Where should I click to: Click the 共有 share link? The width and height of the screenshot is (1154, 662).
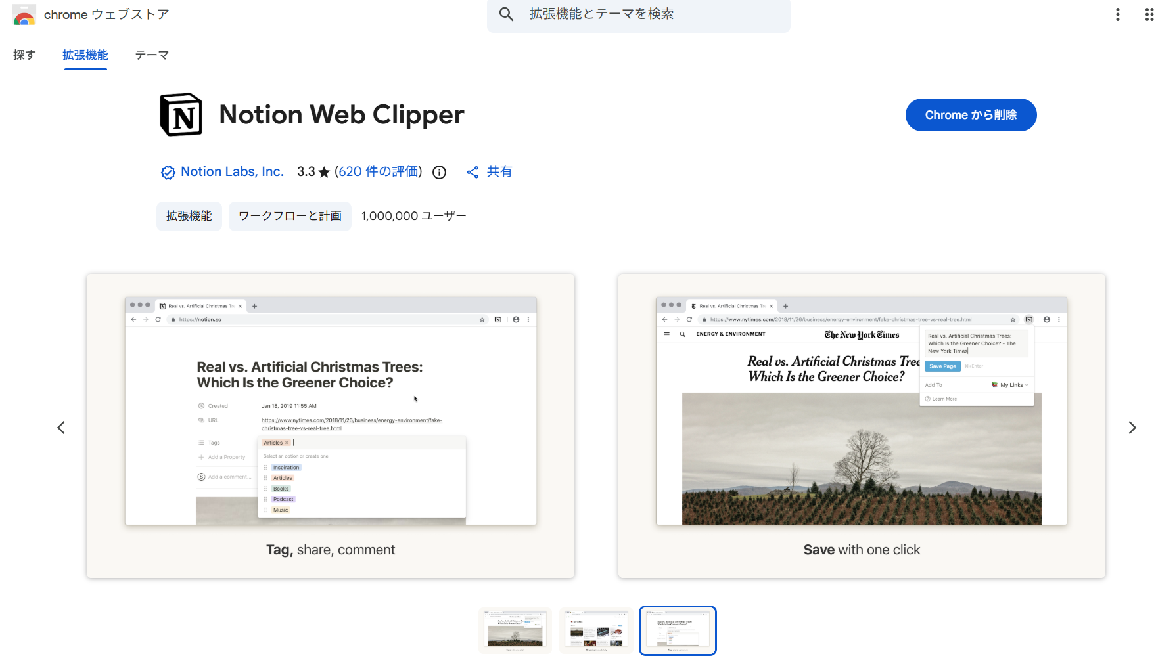point(499,171)
